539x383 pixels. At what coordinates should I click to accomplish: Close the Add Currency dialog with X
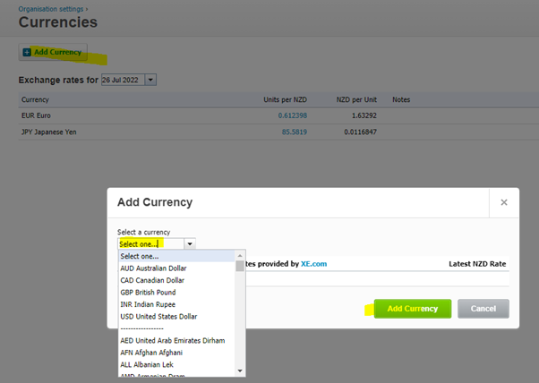[x=504, y=202]
